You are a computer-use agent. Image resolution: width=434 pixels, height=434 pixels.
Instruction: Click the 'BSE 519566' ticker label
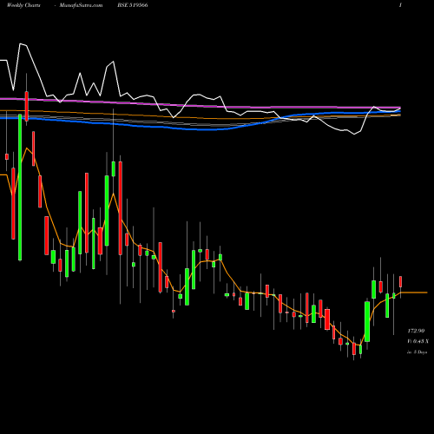click(x=133, y=5)
